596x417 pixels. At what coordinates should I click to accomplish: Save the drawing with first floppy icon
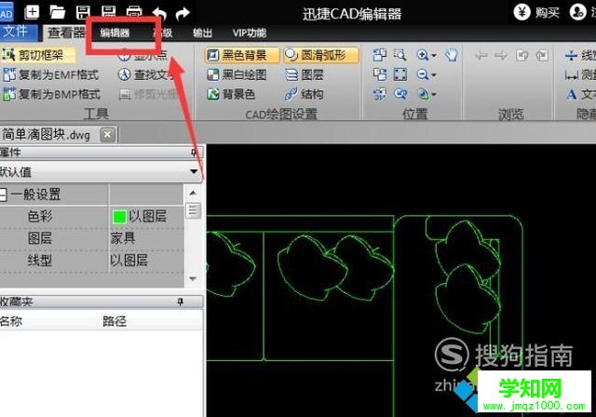83,12
